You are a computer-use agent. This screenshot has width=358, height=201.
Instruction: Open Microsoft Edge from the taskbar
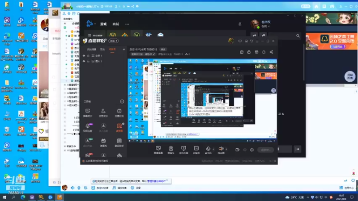coord(23,197)
